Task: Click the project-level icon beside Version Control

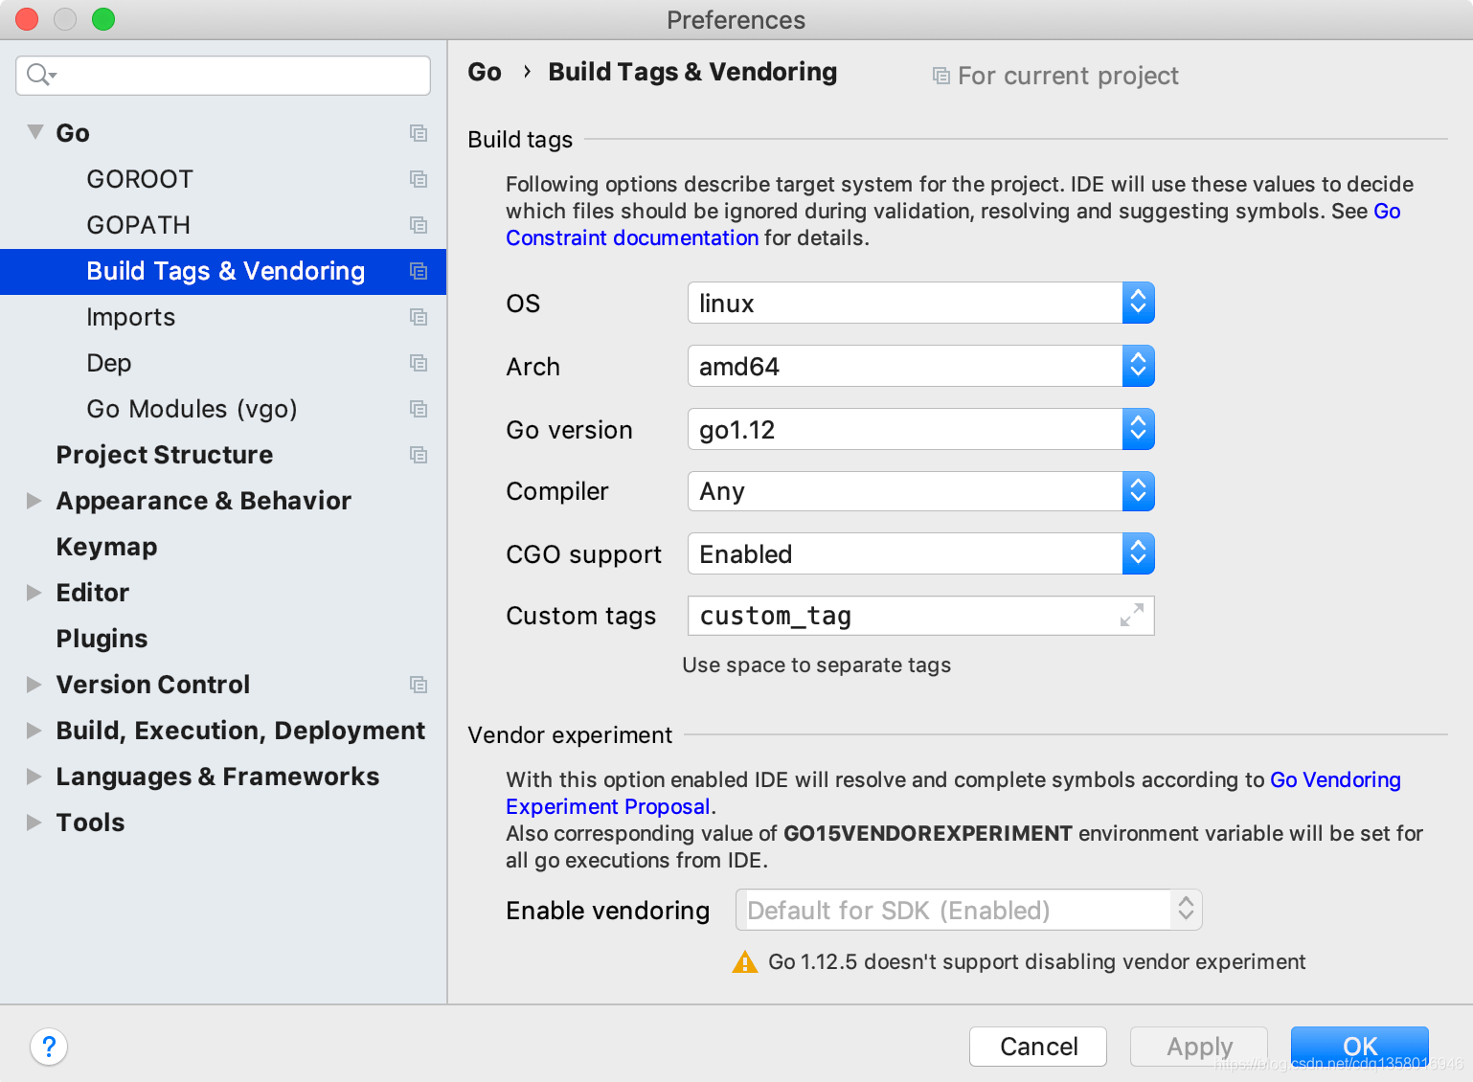Action: [419, 685]
